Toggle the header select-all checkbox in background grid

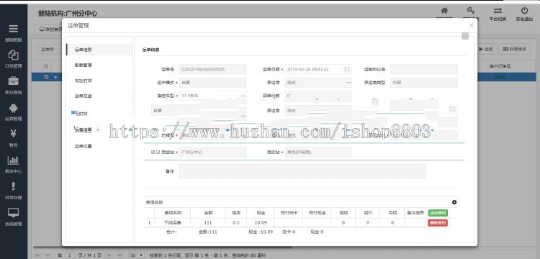click(x=46, y=66)
